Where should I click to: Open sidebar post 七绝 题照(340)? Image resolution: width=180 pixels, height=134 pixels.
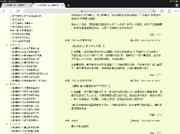click(x=25, y=131)
